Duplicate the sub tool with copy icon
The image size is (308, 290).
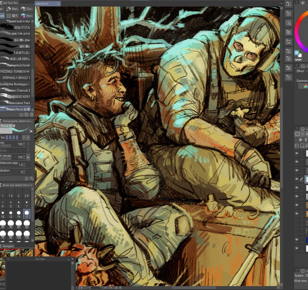pos(26,115)
